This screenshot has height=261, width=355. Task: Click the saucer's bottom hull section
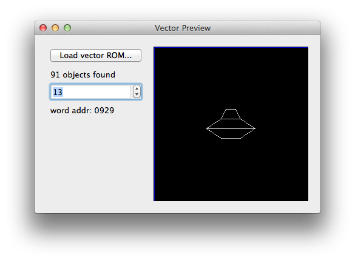click(231, 134)
